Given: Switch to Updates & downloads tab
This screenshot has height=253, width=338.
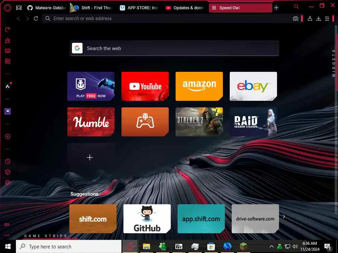Looking at the screenshot, I should [185, 8].
